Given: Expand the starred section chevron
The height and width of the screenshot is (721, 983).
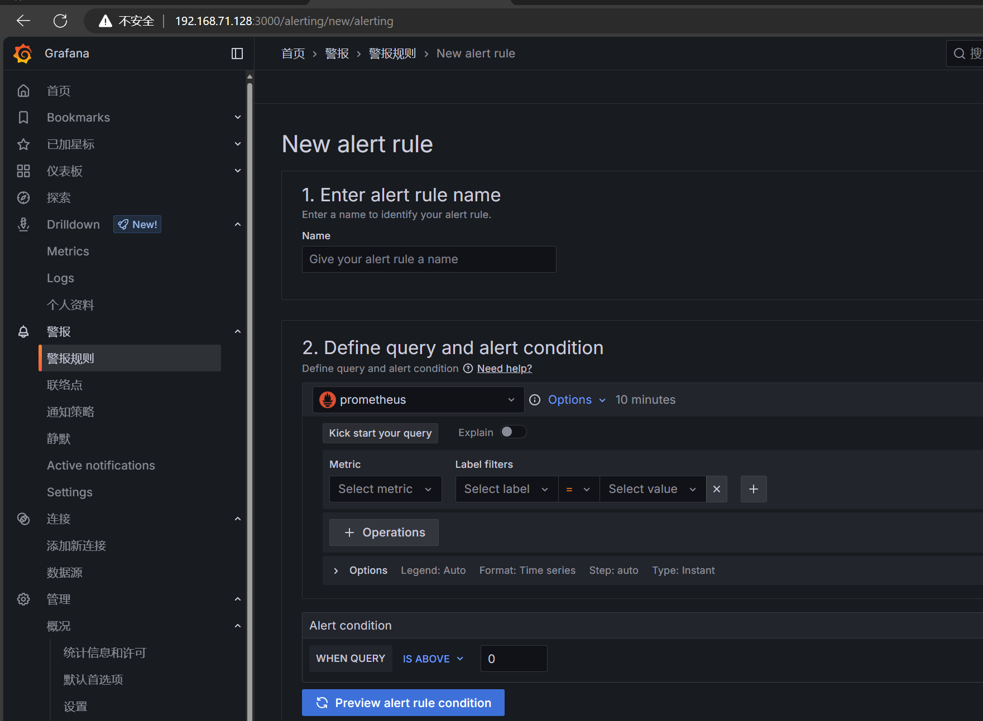Looking at the screenshot, I should (238, 144).
